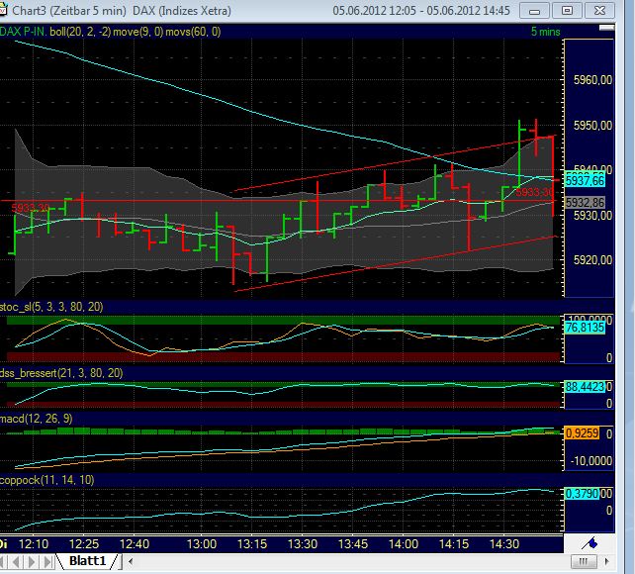Click the 88,4423 dss value
This screenshot has height=574, width=635.
(585, 387)
